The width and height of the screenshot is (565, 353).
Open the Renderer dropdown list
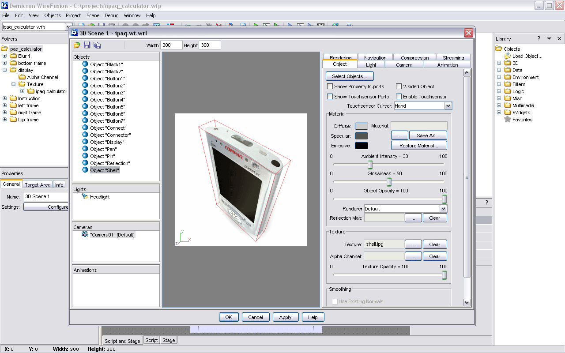tap(443, 209)
